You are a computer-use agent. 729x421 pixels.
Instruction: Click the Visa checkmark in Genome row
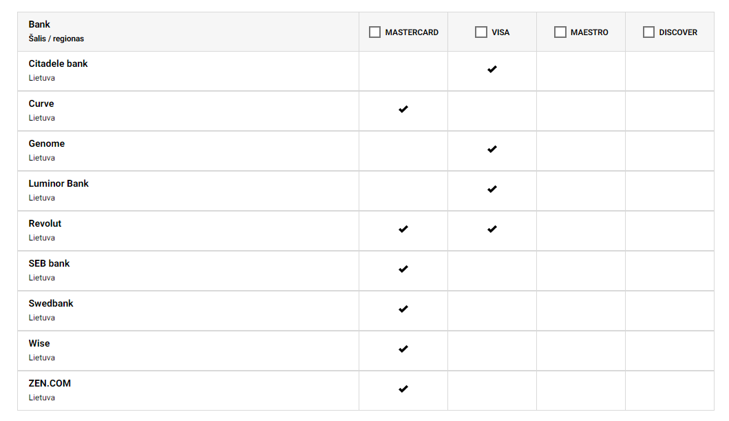pyautogui.click(x=492, y=150)
